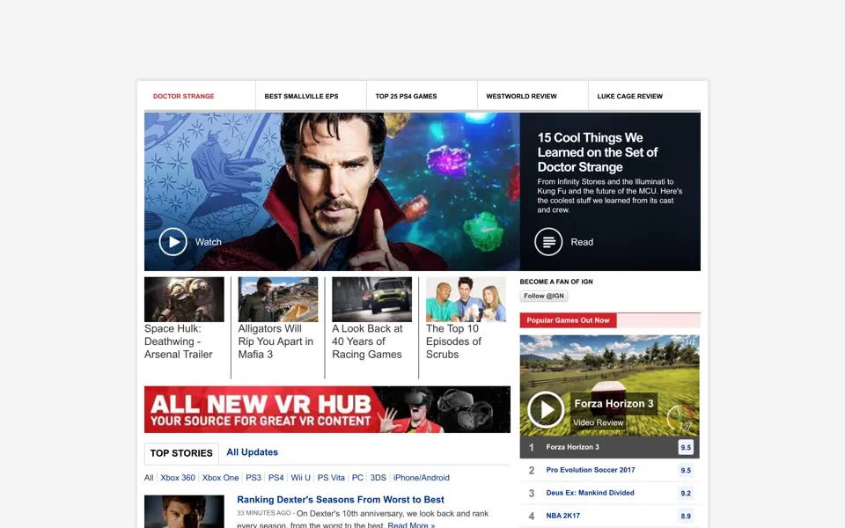The image size is (845, 528).
Task: Click the Watch play icon on the banner
Action: pos(173,242)
